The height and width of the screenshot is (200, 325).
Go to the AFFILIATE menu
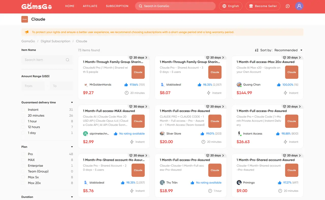90,6
